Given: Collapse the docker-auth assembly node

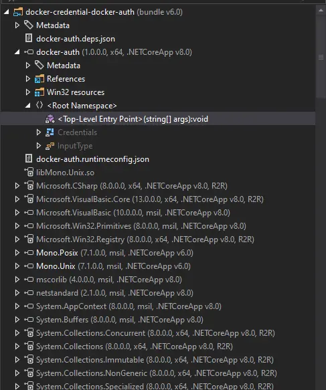Looking at the screenshot, I should [17, 52].
